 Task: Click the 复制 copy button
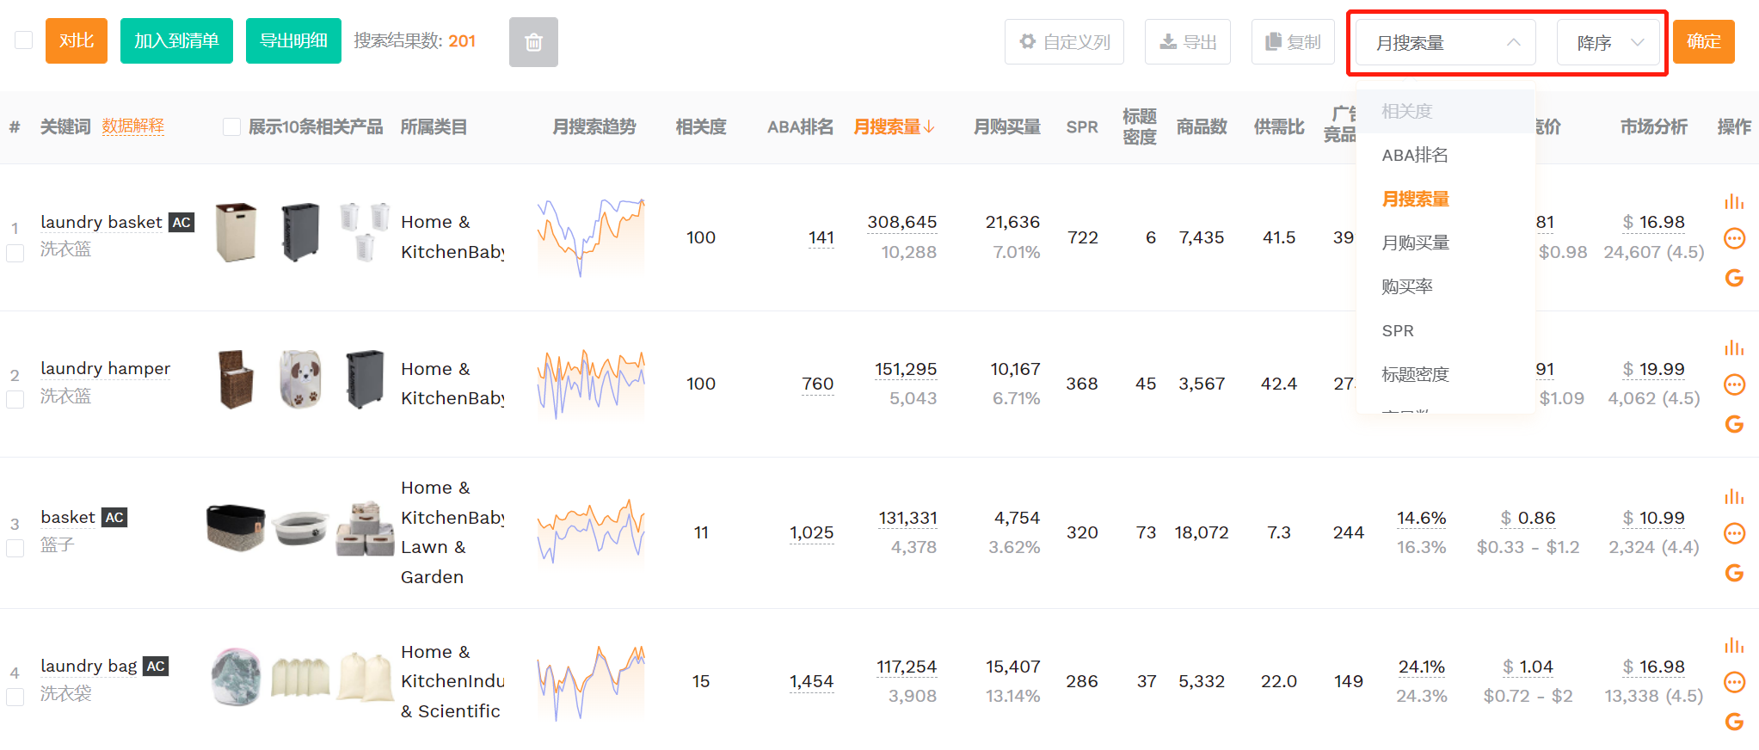[1293, 42]
